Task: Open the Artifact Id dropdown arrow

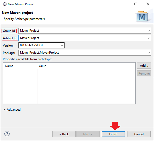Action: [x=149, y=38]
